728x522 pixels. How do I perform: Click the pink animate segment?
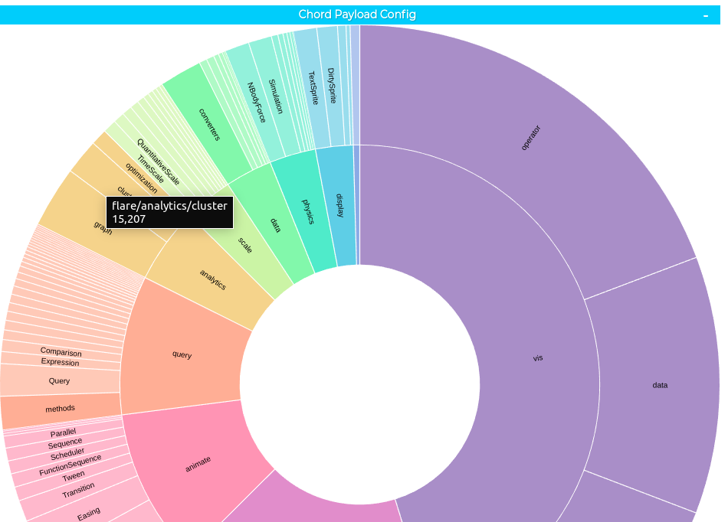point(198,463)
